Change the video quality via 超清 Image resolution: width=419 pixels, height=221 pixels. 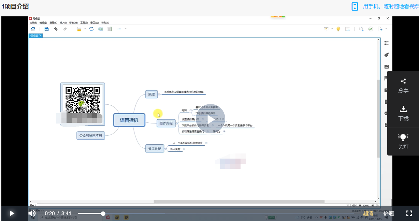tap(368, 213)
